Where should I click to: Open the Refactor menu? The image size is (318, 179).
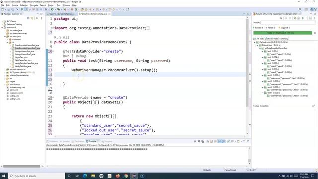point(24,5)
